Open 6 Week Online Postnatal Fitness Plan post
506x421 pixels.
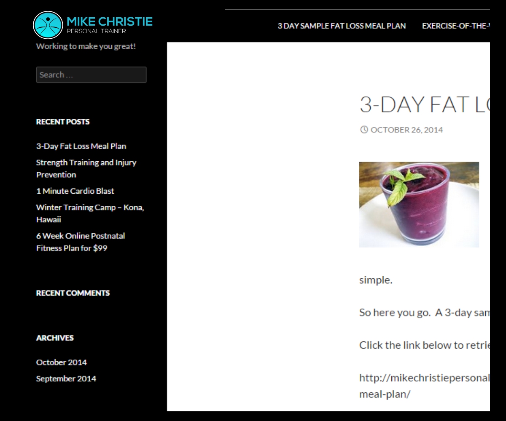[81, 242]
